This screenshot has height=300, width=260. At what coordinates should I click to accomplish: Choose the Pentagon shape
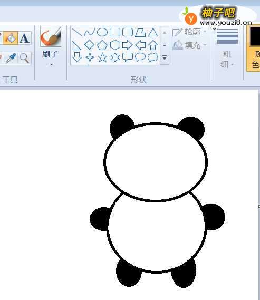[x=102, y=45]
